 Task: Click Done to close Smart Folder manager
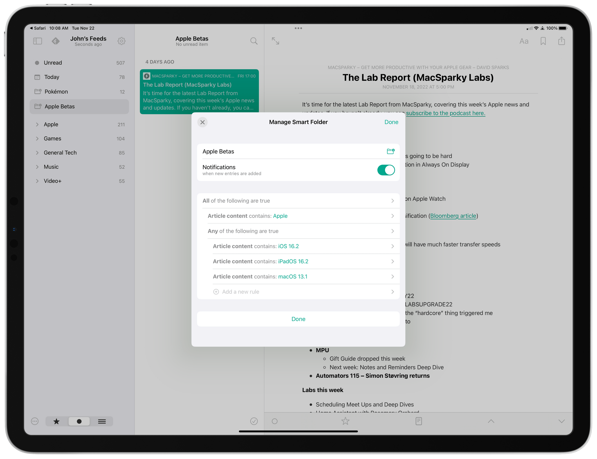tap(391, 121)
